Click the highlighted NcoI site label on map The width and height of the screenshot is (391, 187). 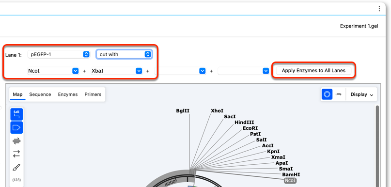290,181
